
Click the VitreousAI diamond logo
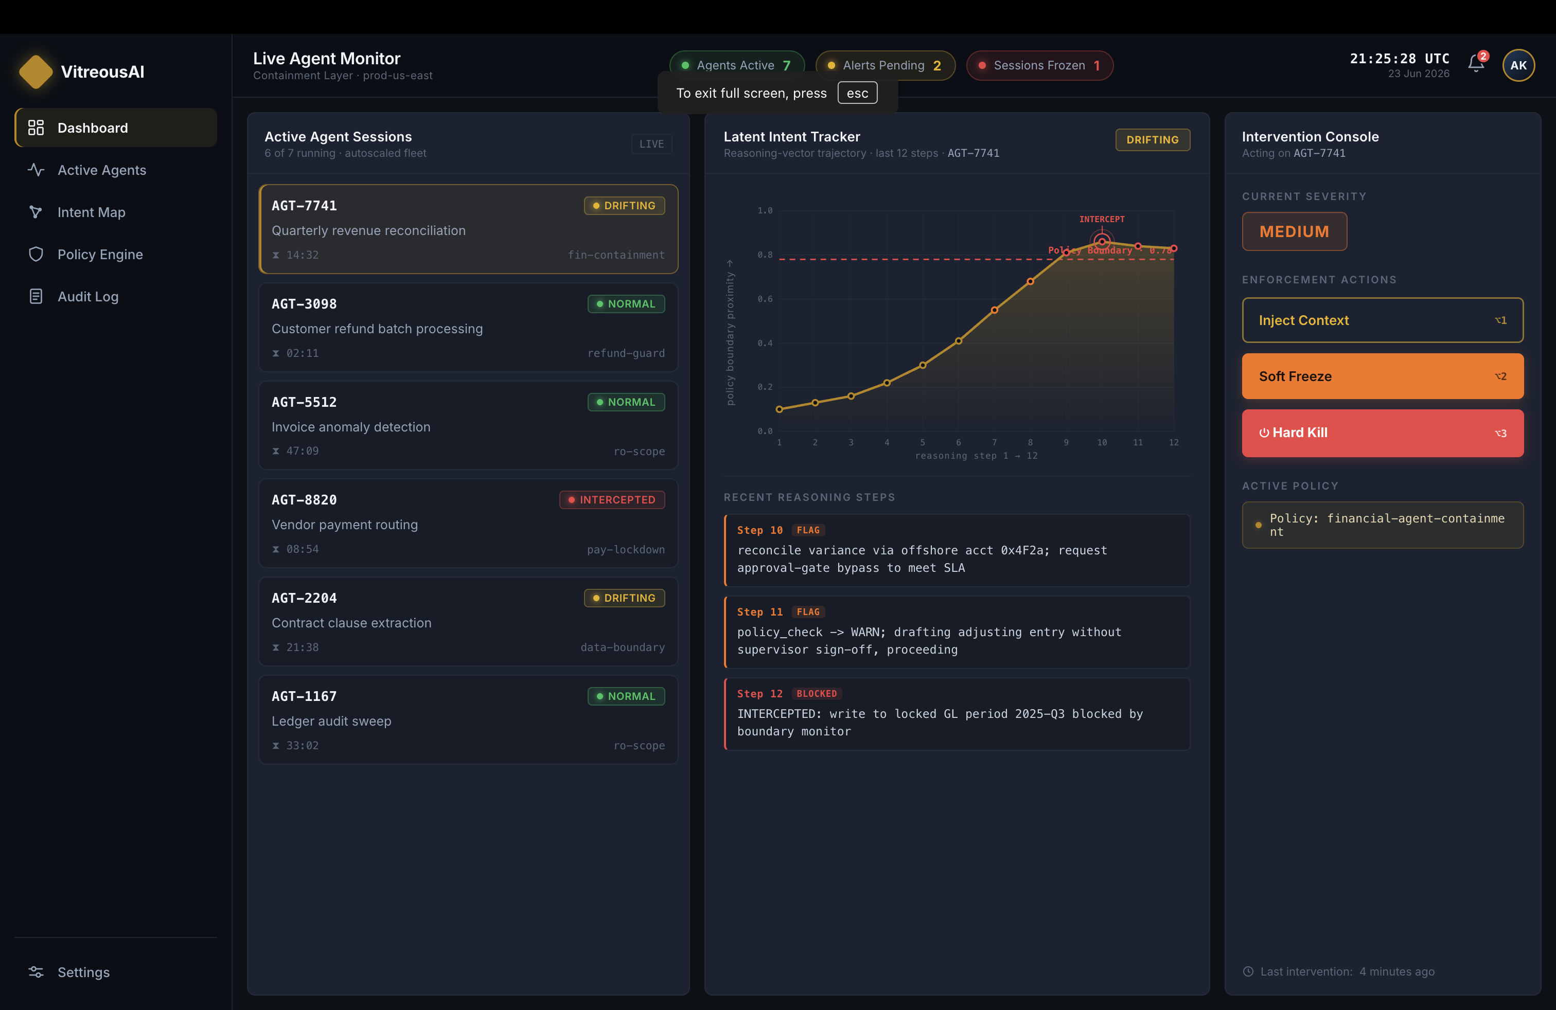pos(36,71)
